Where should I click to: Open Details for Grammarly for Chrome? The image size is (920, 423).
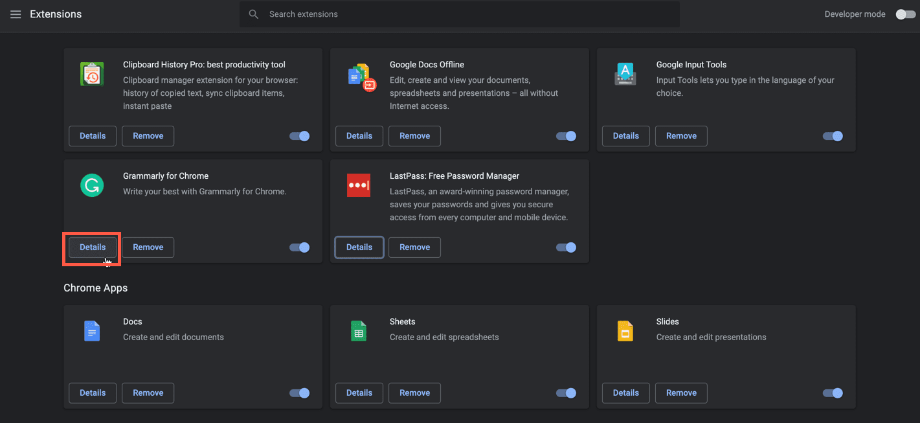point(92,247)
